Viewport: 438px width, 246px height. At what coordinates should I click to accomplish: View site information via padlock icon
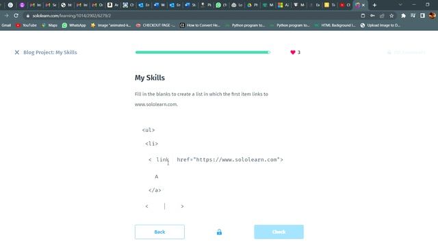27,16
